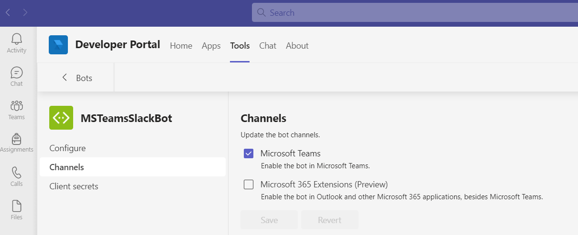This screenshot has height=235, width=578.
Task: Open the Assignments backpack icon
Action: click(x=17, y=139)
